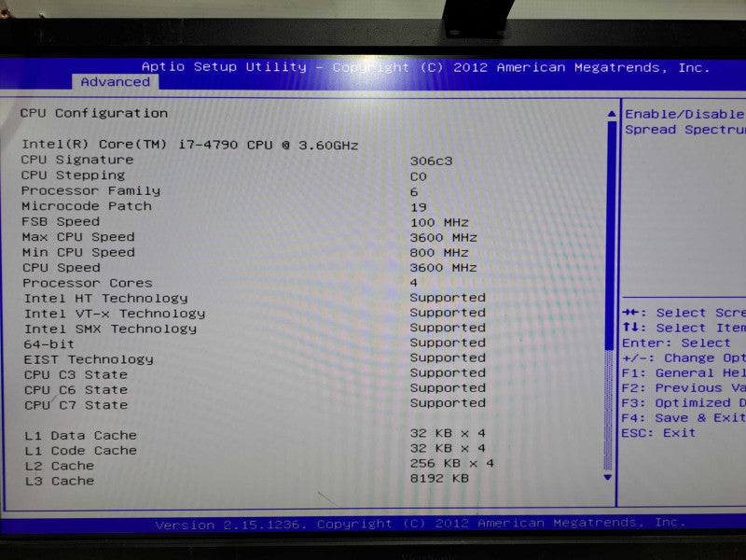Image resolution: width=746 pixels, height=560 pixels.
Task: Click the F4: Save & Exit hint
Action: click(x=684, y=417)
